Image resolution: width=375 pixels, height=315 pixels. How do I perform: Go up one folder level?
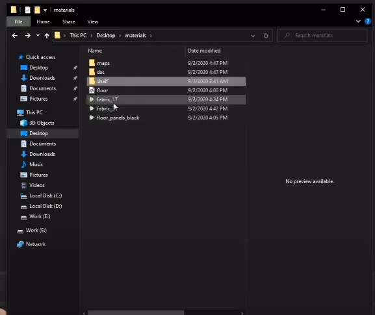(47, 36)
